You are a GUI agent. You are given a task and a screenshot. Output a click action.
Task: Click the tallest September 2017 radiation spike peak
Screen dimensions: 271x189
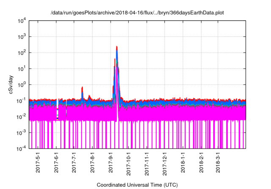(x=117, y=47)
